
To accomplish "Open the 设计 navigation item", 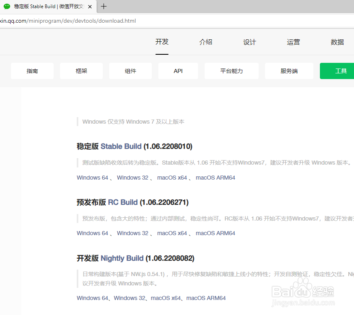I will (x=250, y=42).
